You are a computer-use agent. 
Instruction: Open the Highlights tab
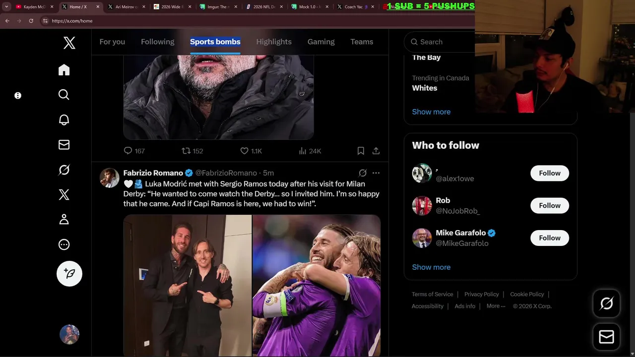tap(274, 42)
